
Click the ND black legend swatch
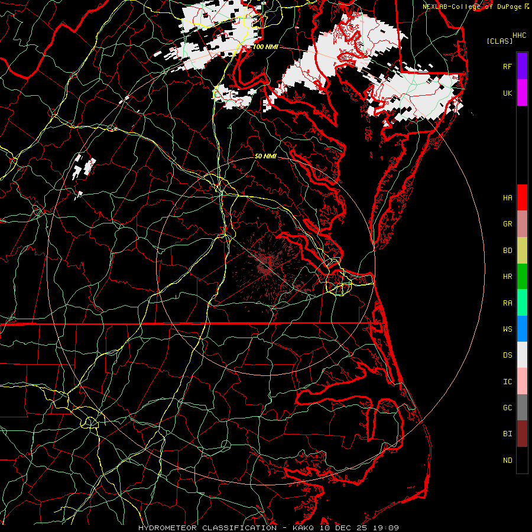[522, 460]
